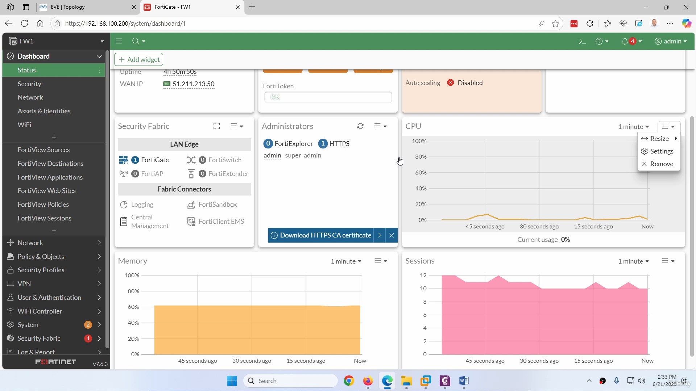Click the Windows taskbar Search box
The width and height of the screenshot is (696, 391).
click(x=291, y=381)
